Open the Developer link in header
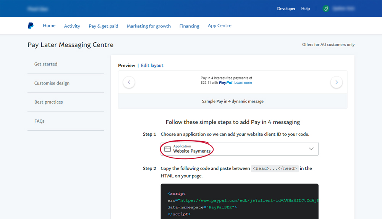The height and width of the screenshot is (219, 382). click(x=286, y=8)
